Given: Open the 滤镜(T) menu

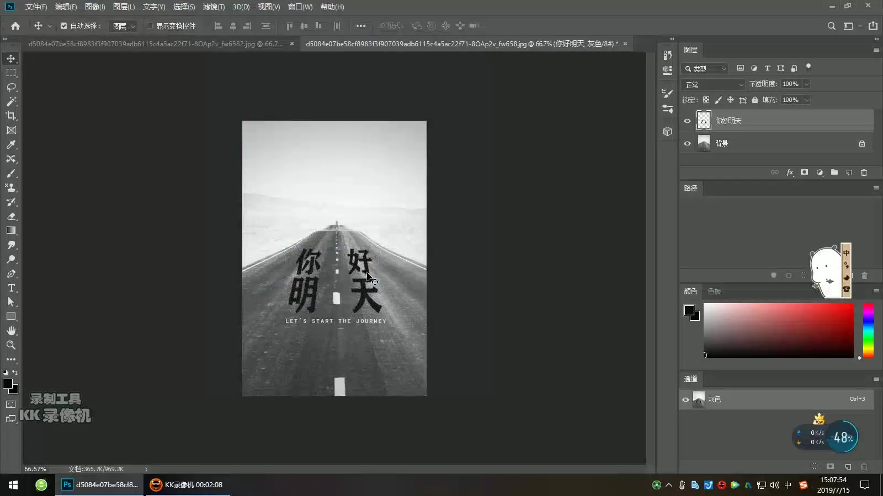Looking at the screenshot, I should click(x=214, y=7).
